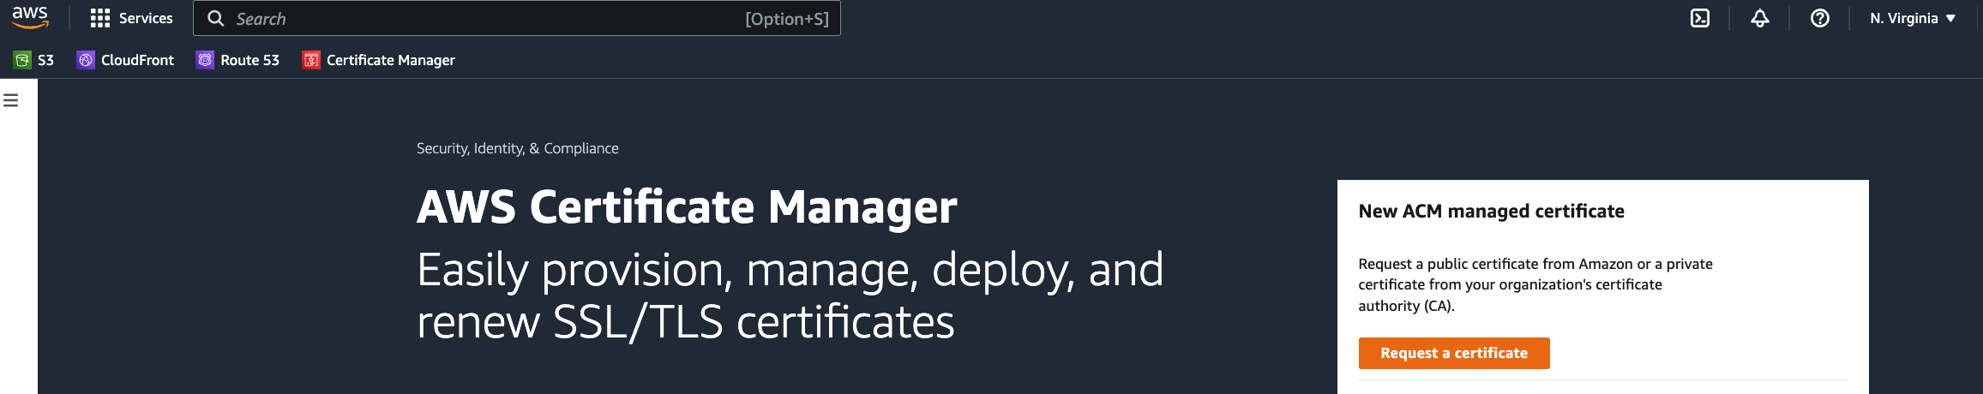Open the help question mark icon
The width and height of the screenshot is (1983, 394).
click(1819, 18)
